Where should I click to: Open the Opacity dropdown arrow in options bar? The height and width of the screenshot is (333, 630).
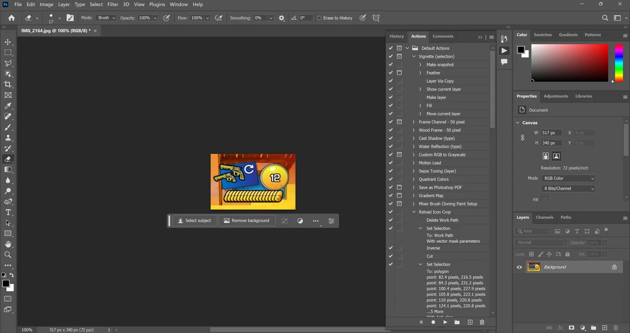[x=155, y=18]
